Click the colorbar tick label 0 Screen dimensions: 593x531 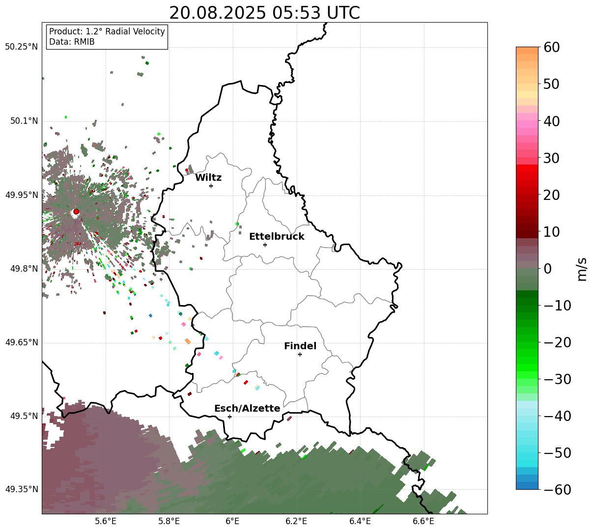point(547,269)
